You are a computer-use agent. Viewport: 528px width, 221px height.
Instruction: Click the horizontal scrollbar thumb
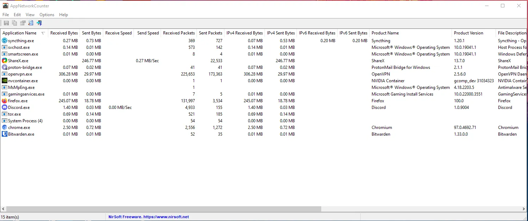[x=164, y=209]
